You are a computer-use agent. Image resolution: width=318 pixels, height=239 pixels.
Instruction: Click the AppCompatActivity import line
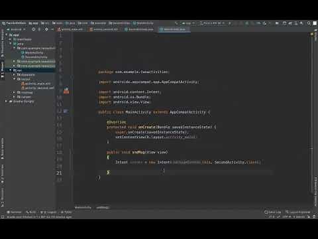pos(148,82)
